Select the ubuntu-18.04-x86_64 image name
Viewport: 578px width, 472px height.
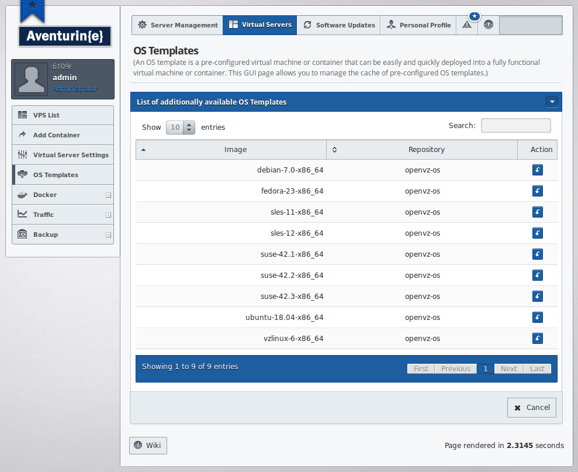pyautogui.click(x=284, y=318)
